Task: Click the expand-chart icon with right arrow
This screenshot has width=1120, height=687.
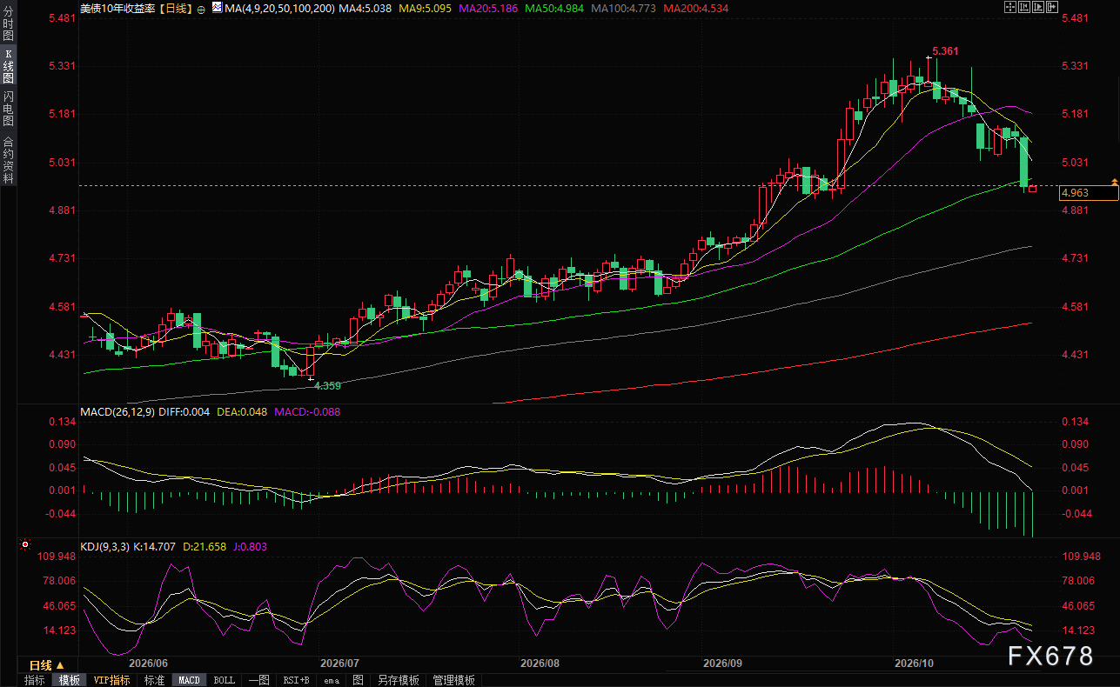Action: click(x=1038, y=7)
